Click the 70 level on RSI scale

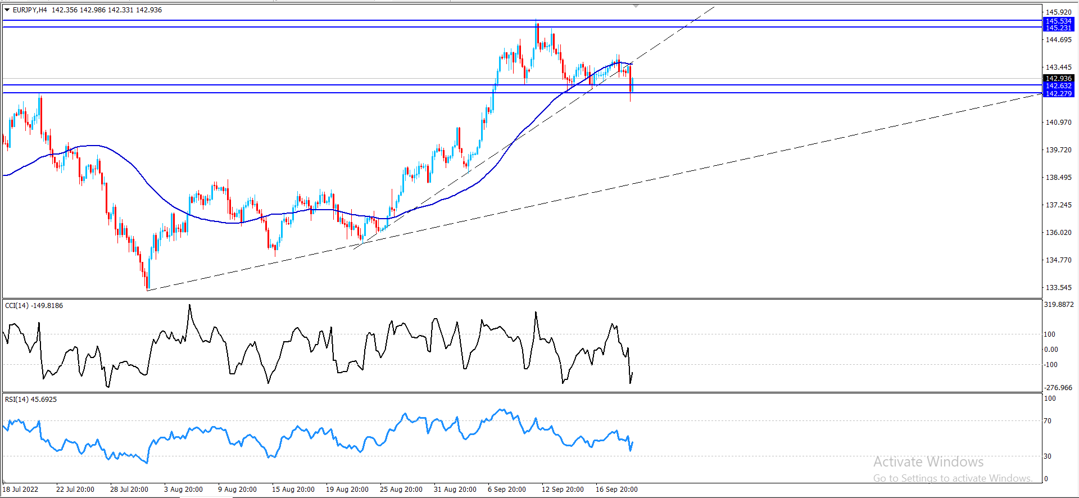pos(1048,421)
